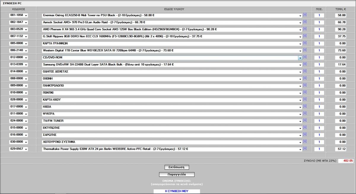The height and width of the screenshot is (194, 356).
Task: Open info icon for ΛΕΙΤΟΥΡΓΙΚΟ ΣΥΣΤΗΜΑ row
Action: (305, 141)
